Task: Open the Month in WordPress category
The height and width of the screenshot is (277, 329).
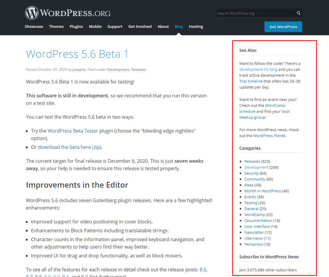Action: point(263,191)
